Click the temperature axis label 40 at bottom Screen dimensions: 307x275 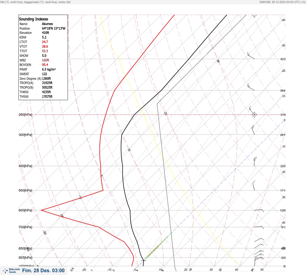point(237,270)
